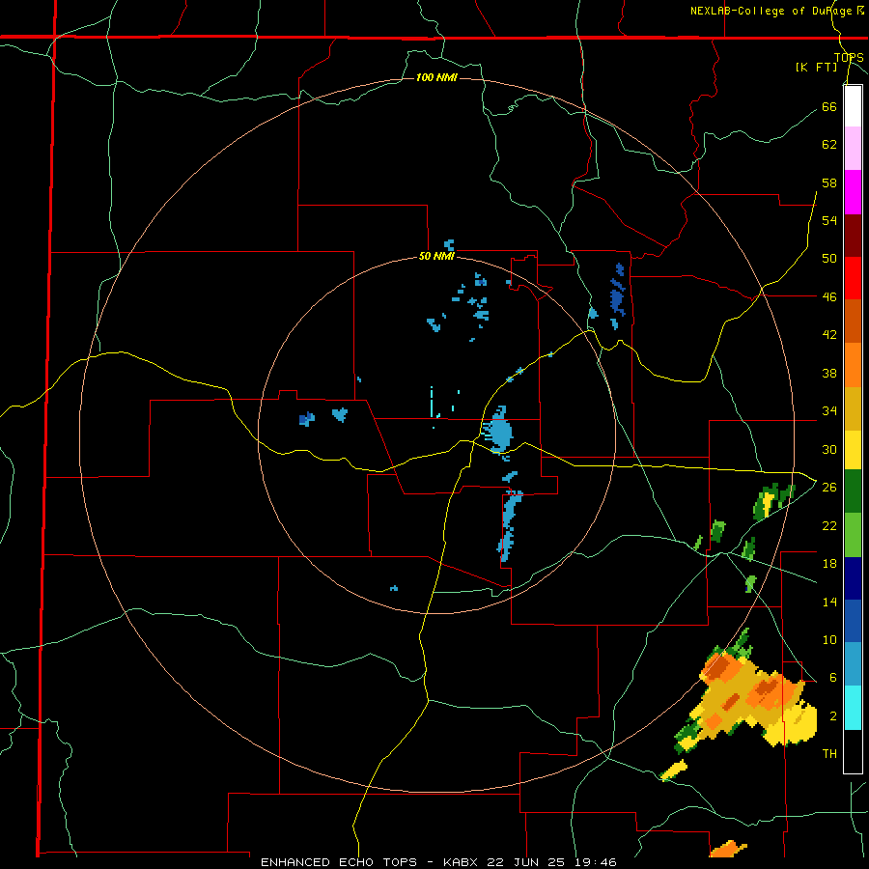
Task: Select the 58 legend value
Action: pyautogui.click(x=829, y=182)
